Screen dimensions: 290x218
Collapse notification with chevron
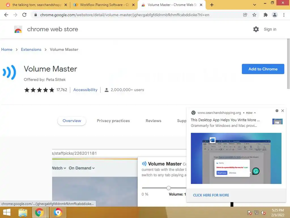(255, 113)
